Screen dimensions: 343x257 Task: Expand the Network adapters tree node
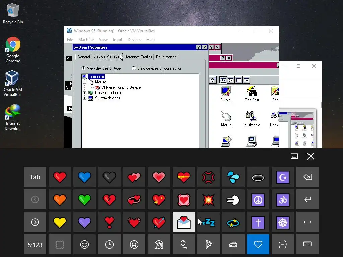84,93
